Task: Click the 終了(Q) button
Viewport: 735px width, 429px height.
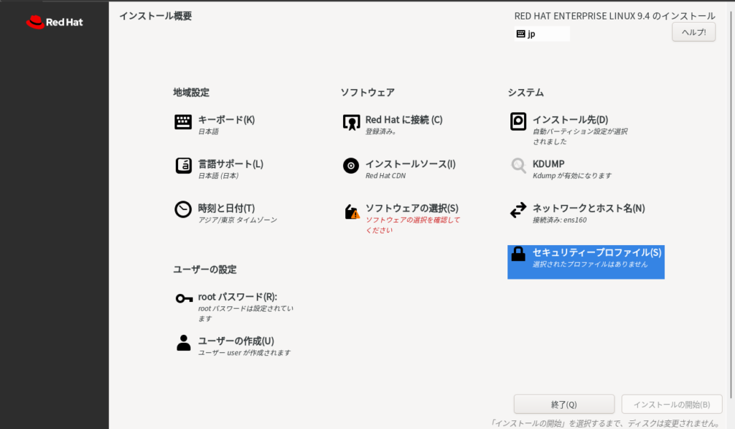Action: [563, 404]
